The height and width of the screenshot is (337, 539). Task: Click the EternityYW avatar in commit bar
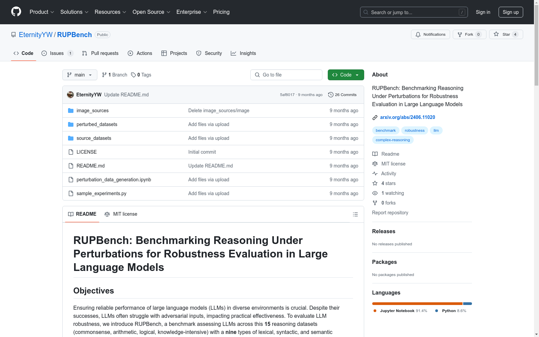[x=70, y=95]
